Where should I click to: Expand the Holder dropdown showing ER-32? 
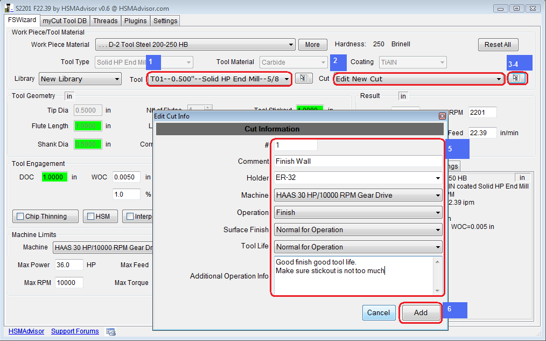point(358,178)
